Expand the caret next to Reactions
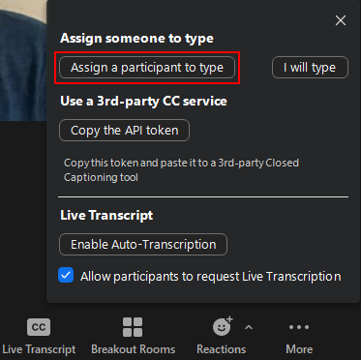Viewport: 361px width, 360px height. (249, 328)
